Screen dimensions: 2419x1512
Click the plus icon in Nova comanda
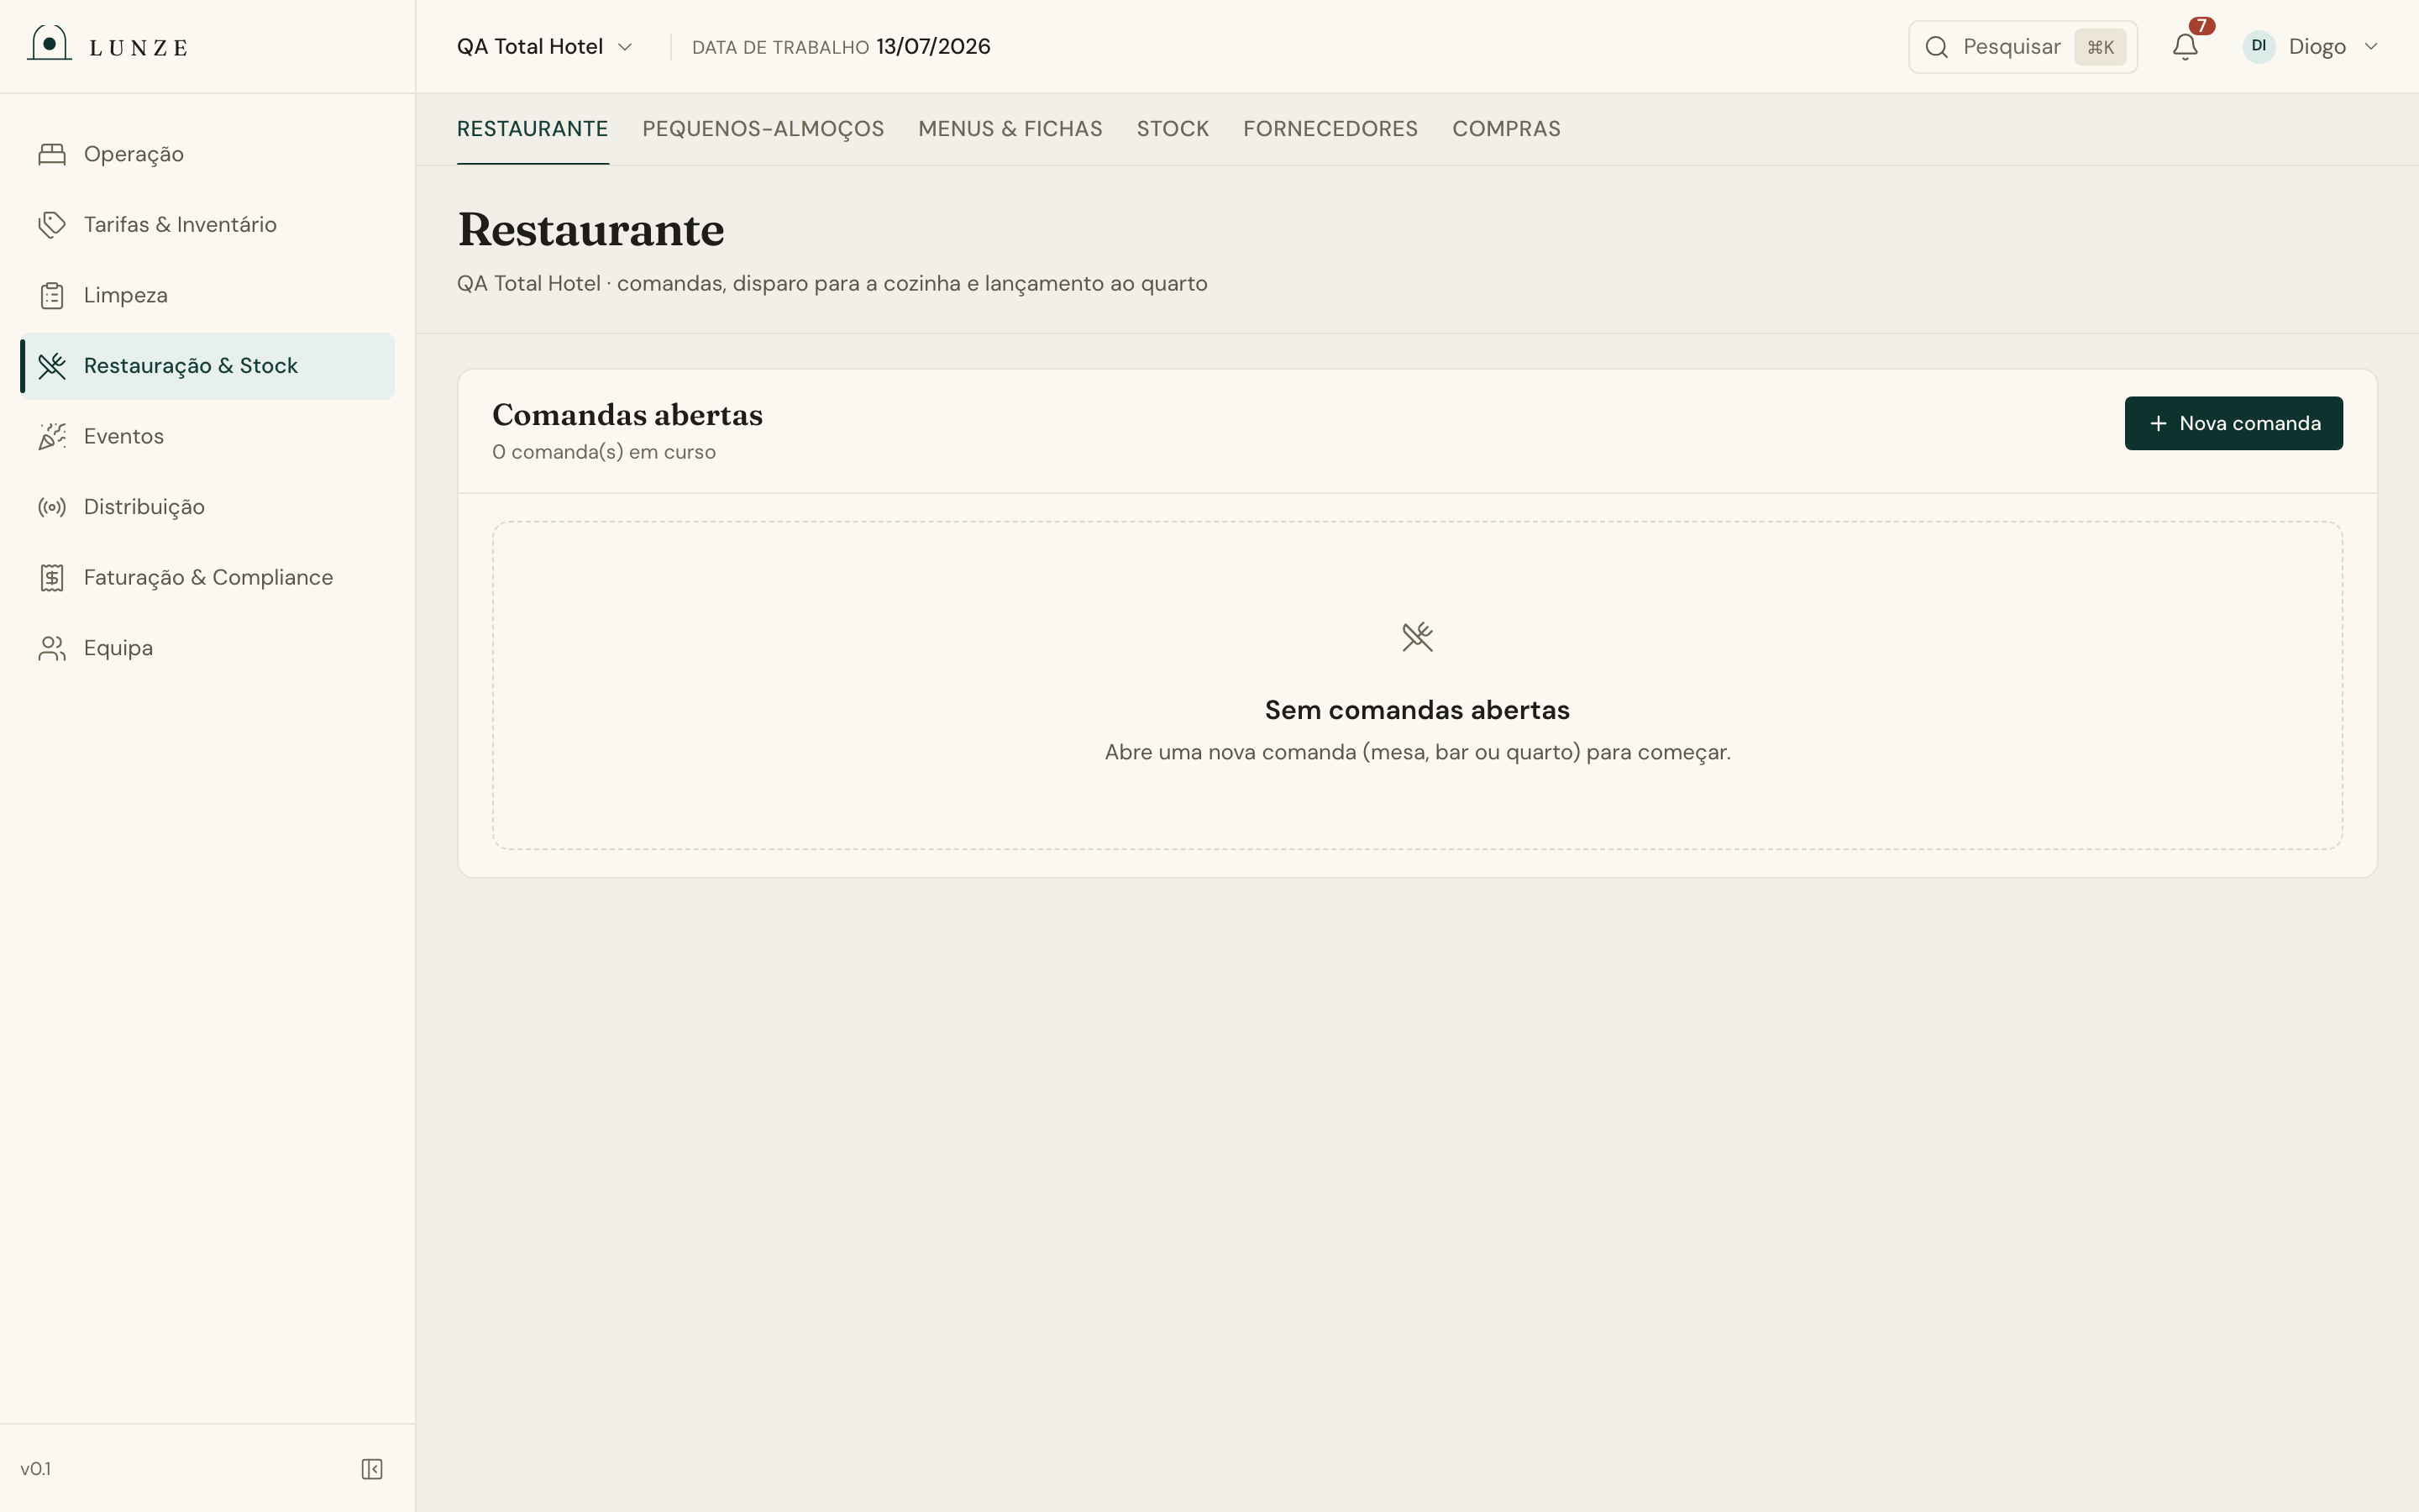pos(2158,424)
